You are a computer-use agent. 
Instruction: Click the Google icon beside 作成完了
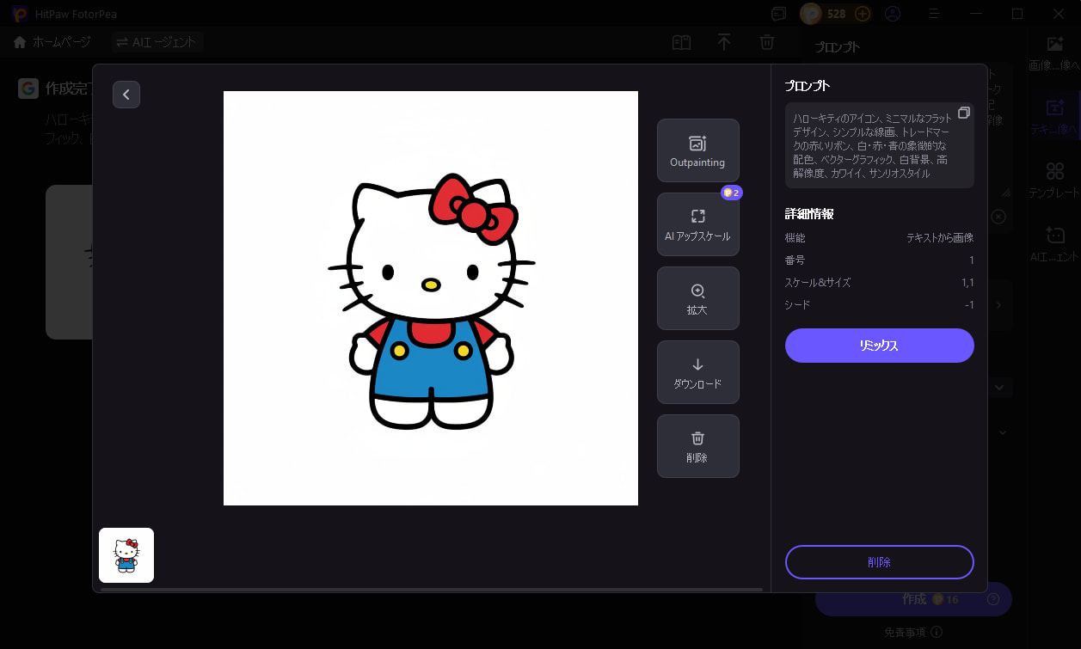click(28, 88)
